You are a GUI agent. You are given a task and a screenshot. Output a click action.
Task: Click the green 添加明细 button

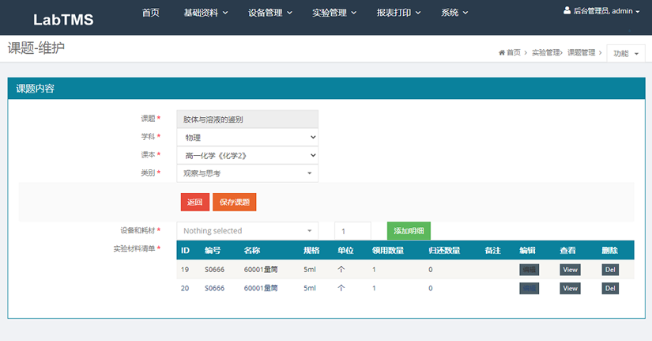click(x=409, y=231)
